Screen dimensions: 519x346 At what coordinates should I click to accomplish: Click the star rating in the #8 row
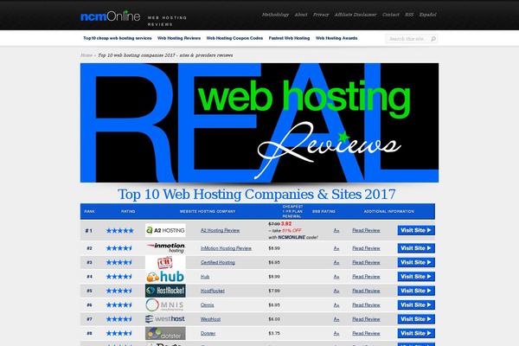pos(119,333)
